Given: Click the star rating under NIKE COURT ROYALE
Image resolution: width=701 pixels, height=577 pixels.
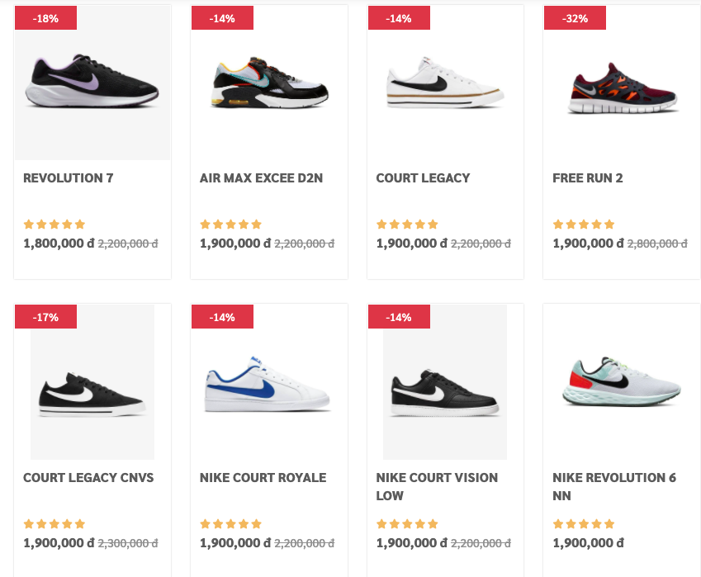Looking at the screenshot, I should click(x=230, y=523).
